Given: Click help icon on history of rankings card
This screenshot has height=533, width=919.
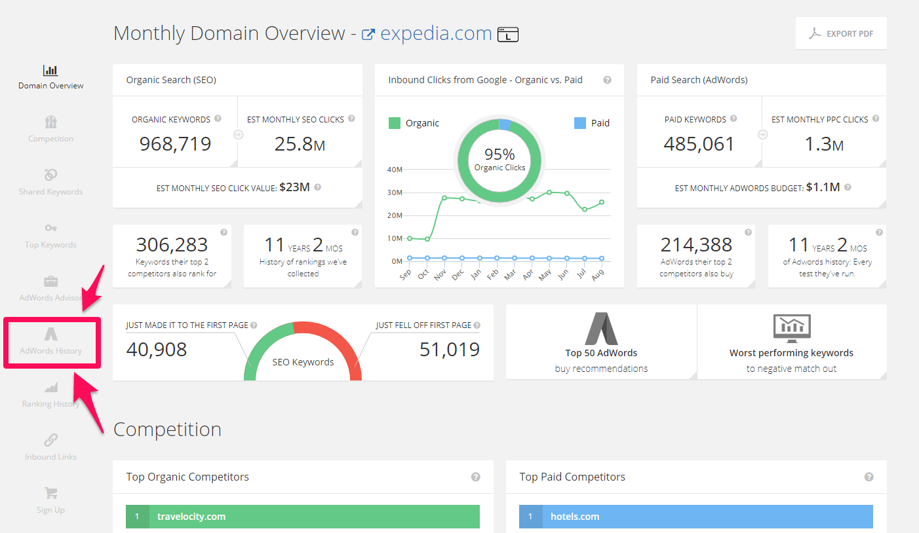Looking at the screenshot, I should pyautogui.click(x=355, y=232).
